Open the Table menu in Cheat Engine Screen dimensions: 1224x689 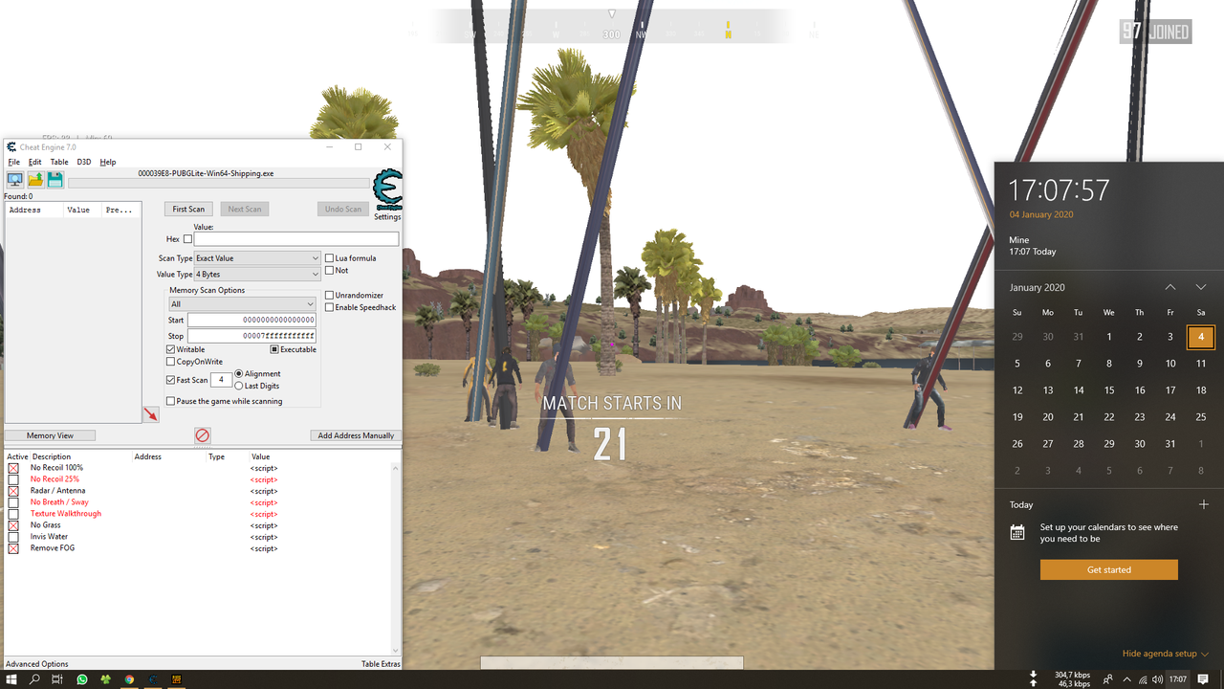59,163
